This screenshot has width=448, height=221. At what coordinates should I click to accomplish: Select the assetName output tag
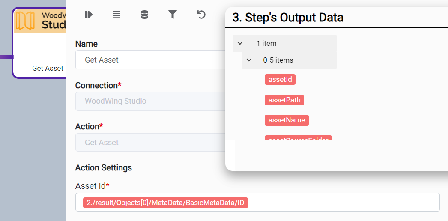pos(287,120)
